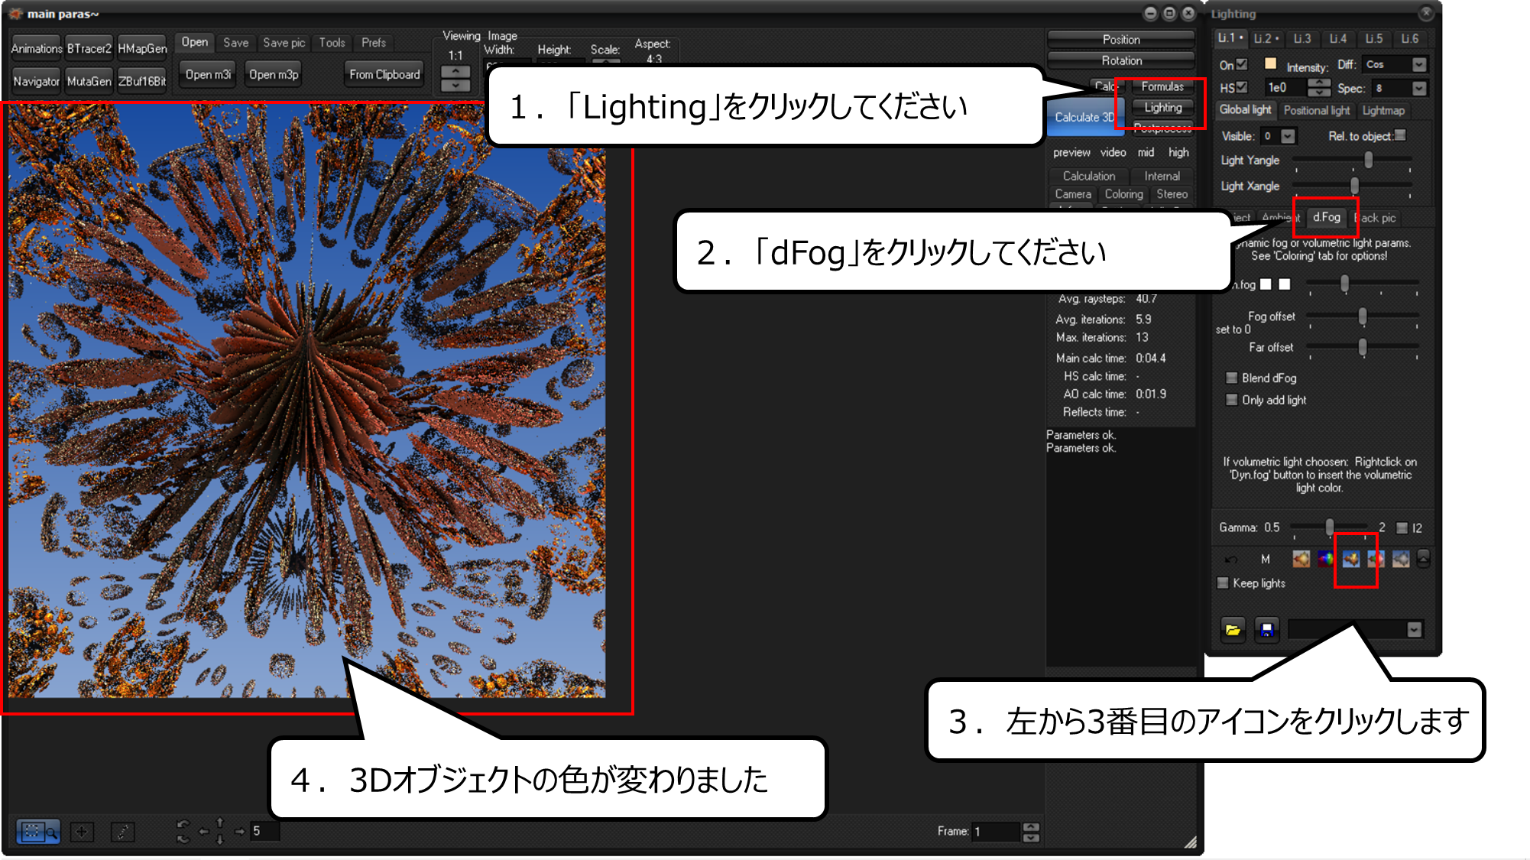Screen dimensions: 1530x860
Task: Click the rotate clockwise arrow
Action: [x=183, y=839]
